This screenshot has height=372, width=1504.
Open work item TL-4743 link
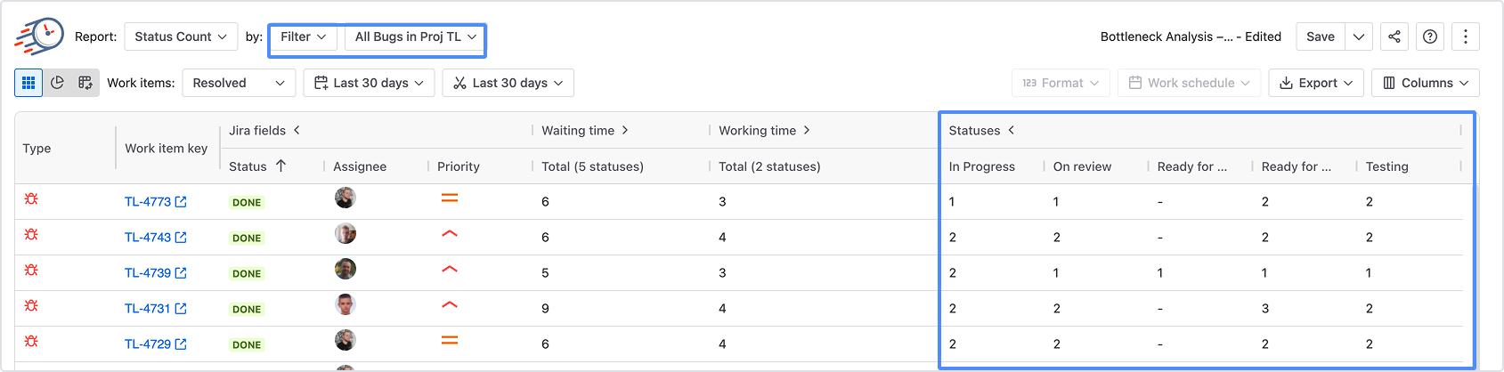156,238
